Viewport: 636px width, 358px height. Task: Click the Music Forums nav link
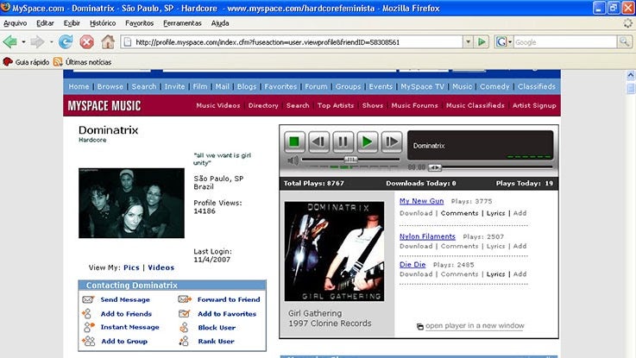pyautogui.click(x=414, y=105)
